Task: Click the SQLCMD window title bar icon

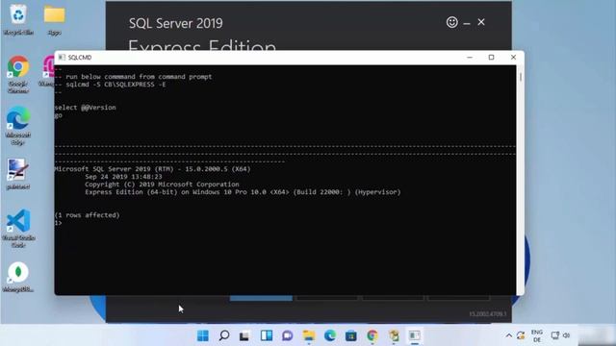Action: 62,58
